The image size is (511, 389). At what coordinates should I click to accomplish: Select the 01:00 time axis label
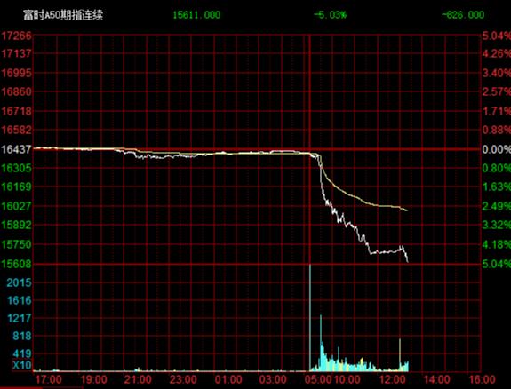tap(228, 379)
